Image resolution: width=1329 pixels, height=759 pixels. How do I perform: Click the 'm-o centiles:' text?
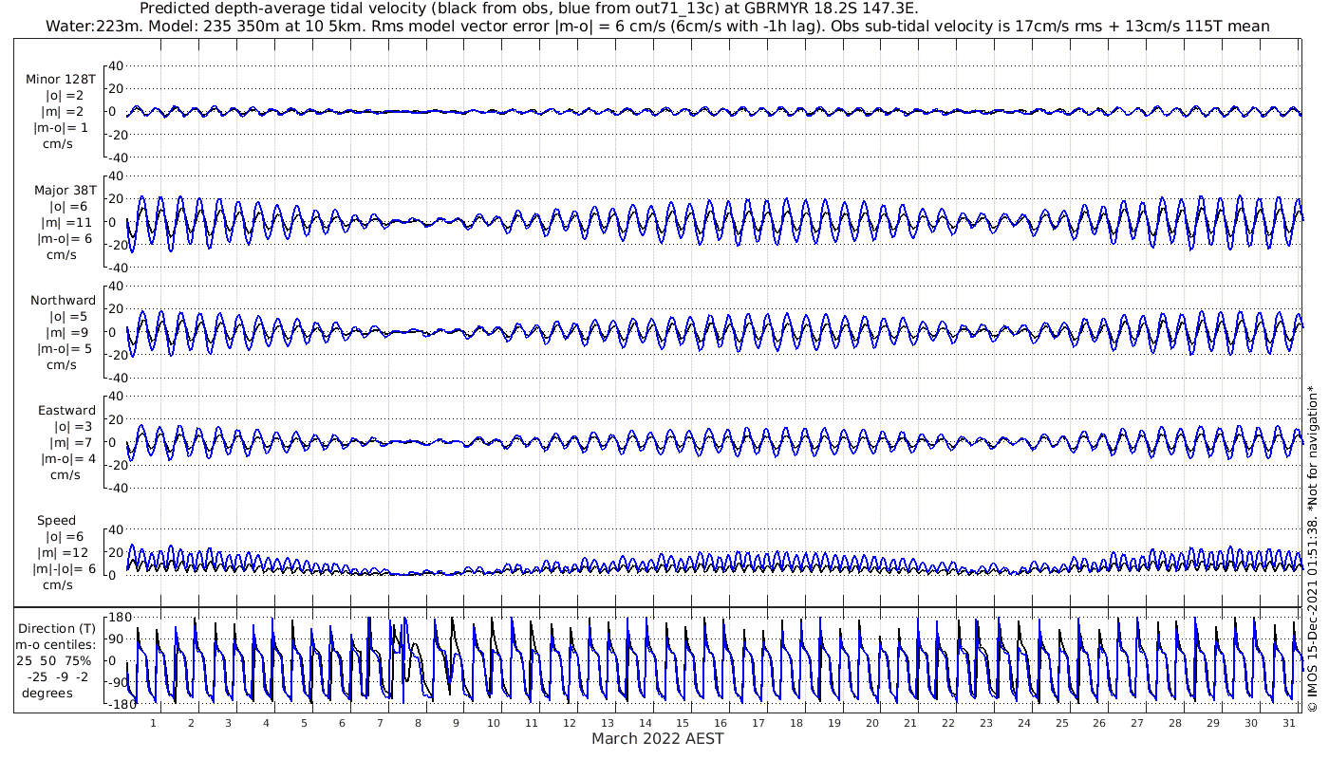tap(55, 644)
